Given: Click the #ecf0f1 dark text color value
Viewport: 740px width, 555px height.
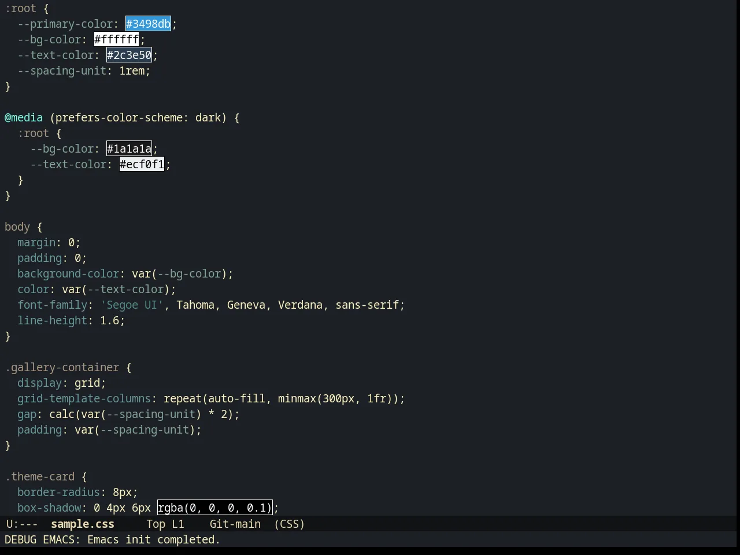Looking at the screenshot, I should point(142,164).
